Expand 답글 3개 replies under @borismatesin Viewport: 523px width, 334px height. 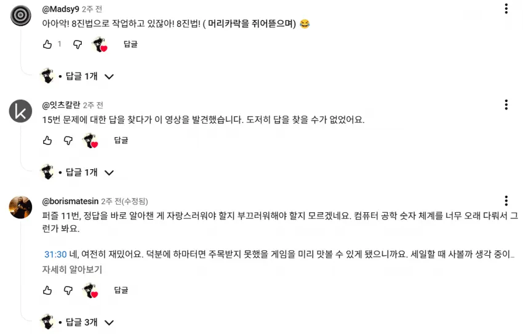pos(78,322)
